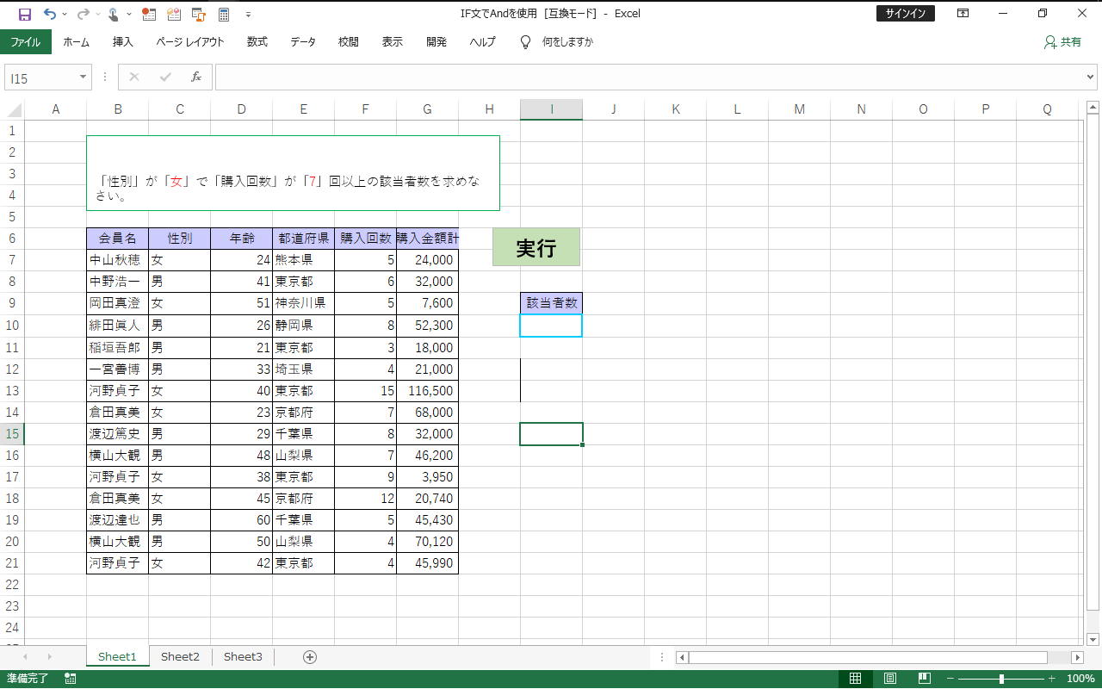Click vertical scrollbar up arrow
This screenshot has width=1102, height=689.
[1093, 108]
